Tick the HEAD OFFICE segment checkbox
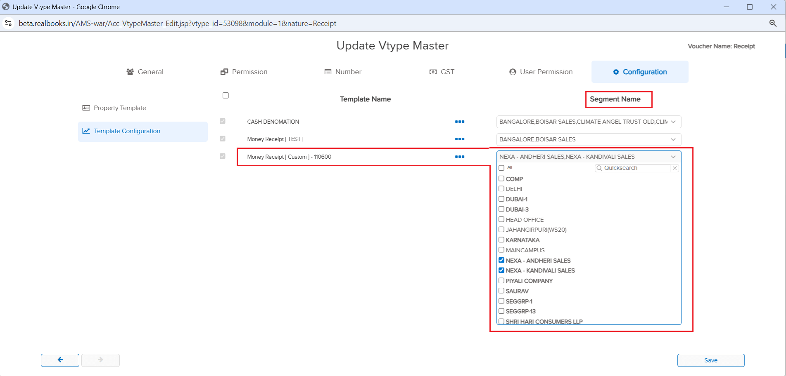 [501, 219]
